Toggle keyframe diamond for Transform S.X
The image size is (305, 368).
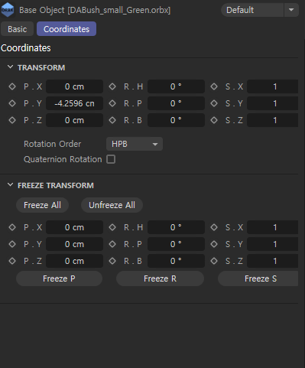pyautogui.click(x=214, y=86)
